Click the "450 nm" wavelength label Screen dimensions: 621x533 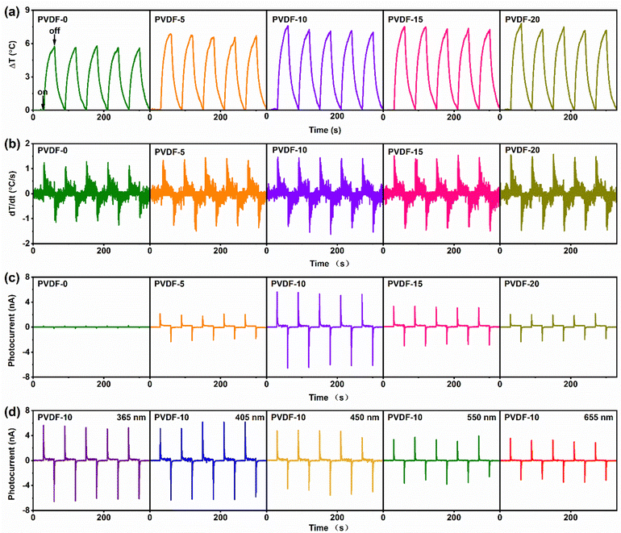click(x=365, y=418)
